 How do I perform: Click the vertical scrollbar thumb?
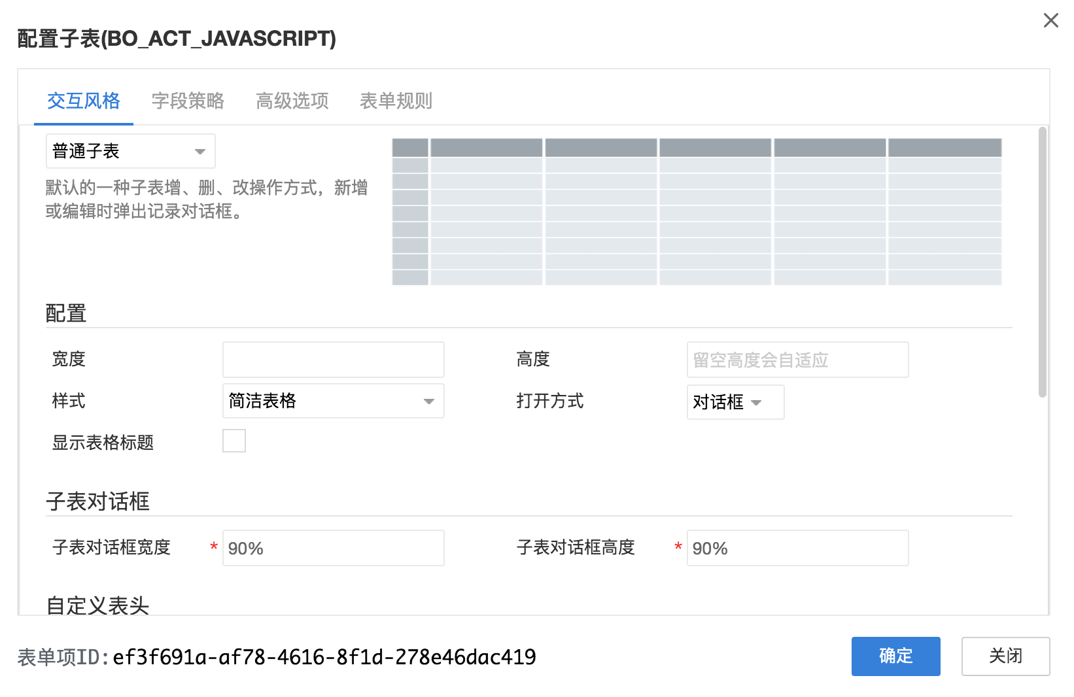coord(1043,262)
